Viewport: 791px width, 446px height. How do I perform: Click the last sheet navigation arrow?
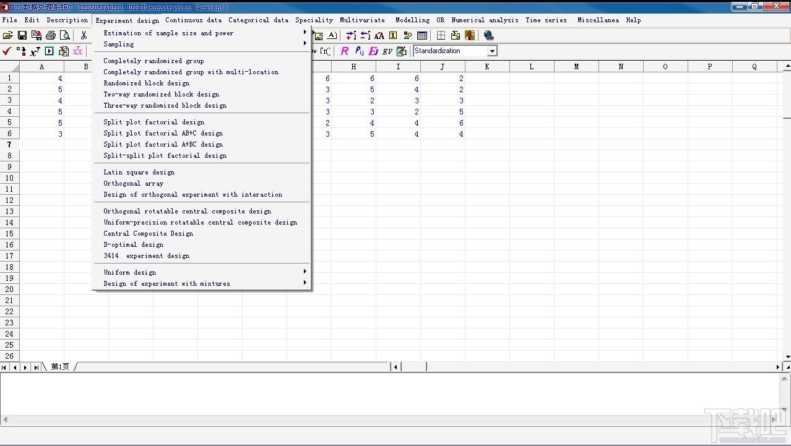click(36, 367)
